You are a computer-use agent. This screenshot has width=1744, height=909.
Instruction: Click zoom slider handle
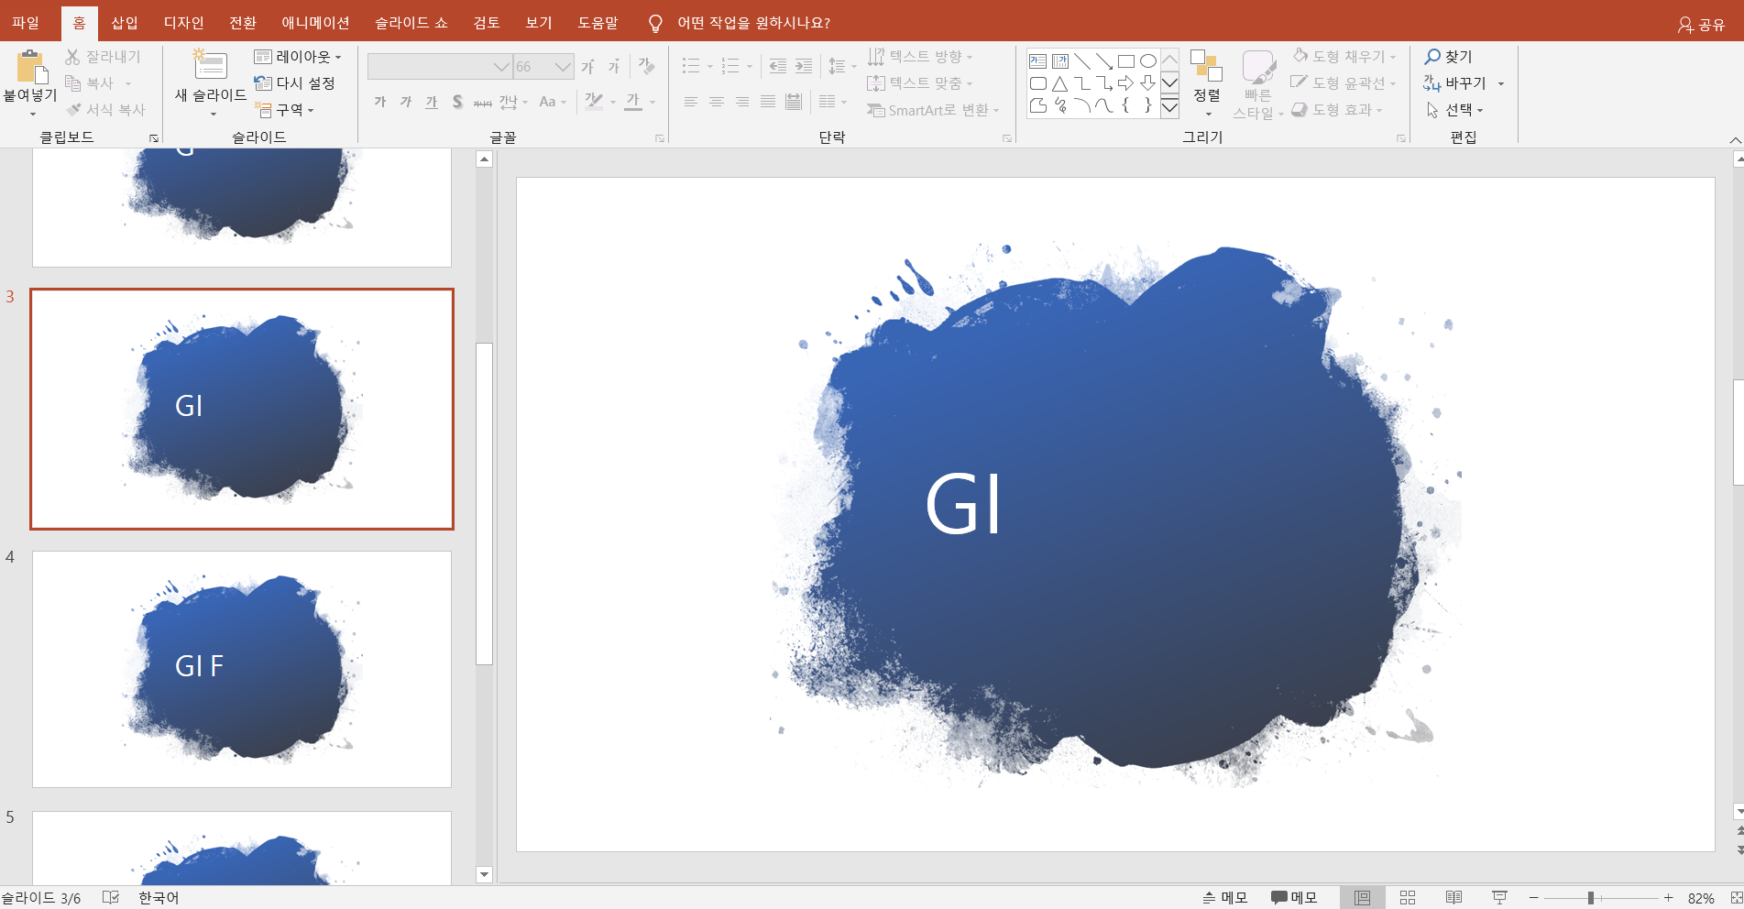point(1591,898)
